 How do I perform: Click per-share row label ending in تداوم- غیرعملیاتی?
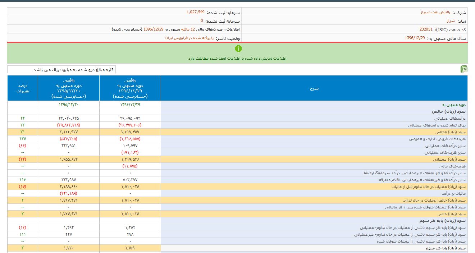coord(410,234)
